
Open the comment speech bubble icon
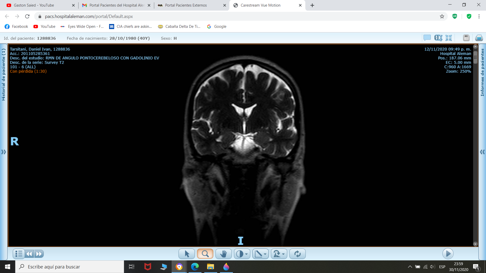[x=427, y=38]
